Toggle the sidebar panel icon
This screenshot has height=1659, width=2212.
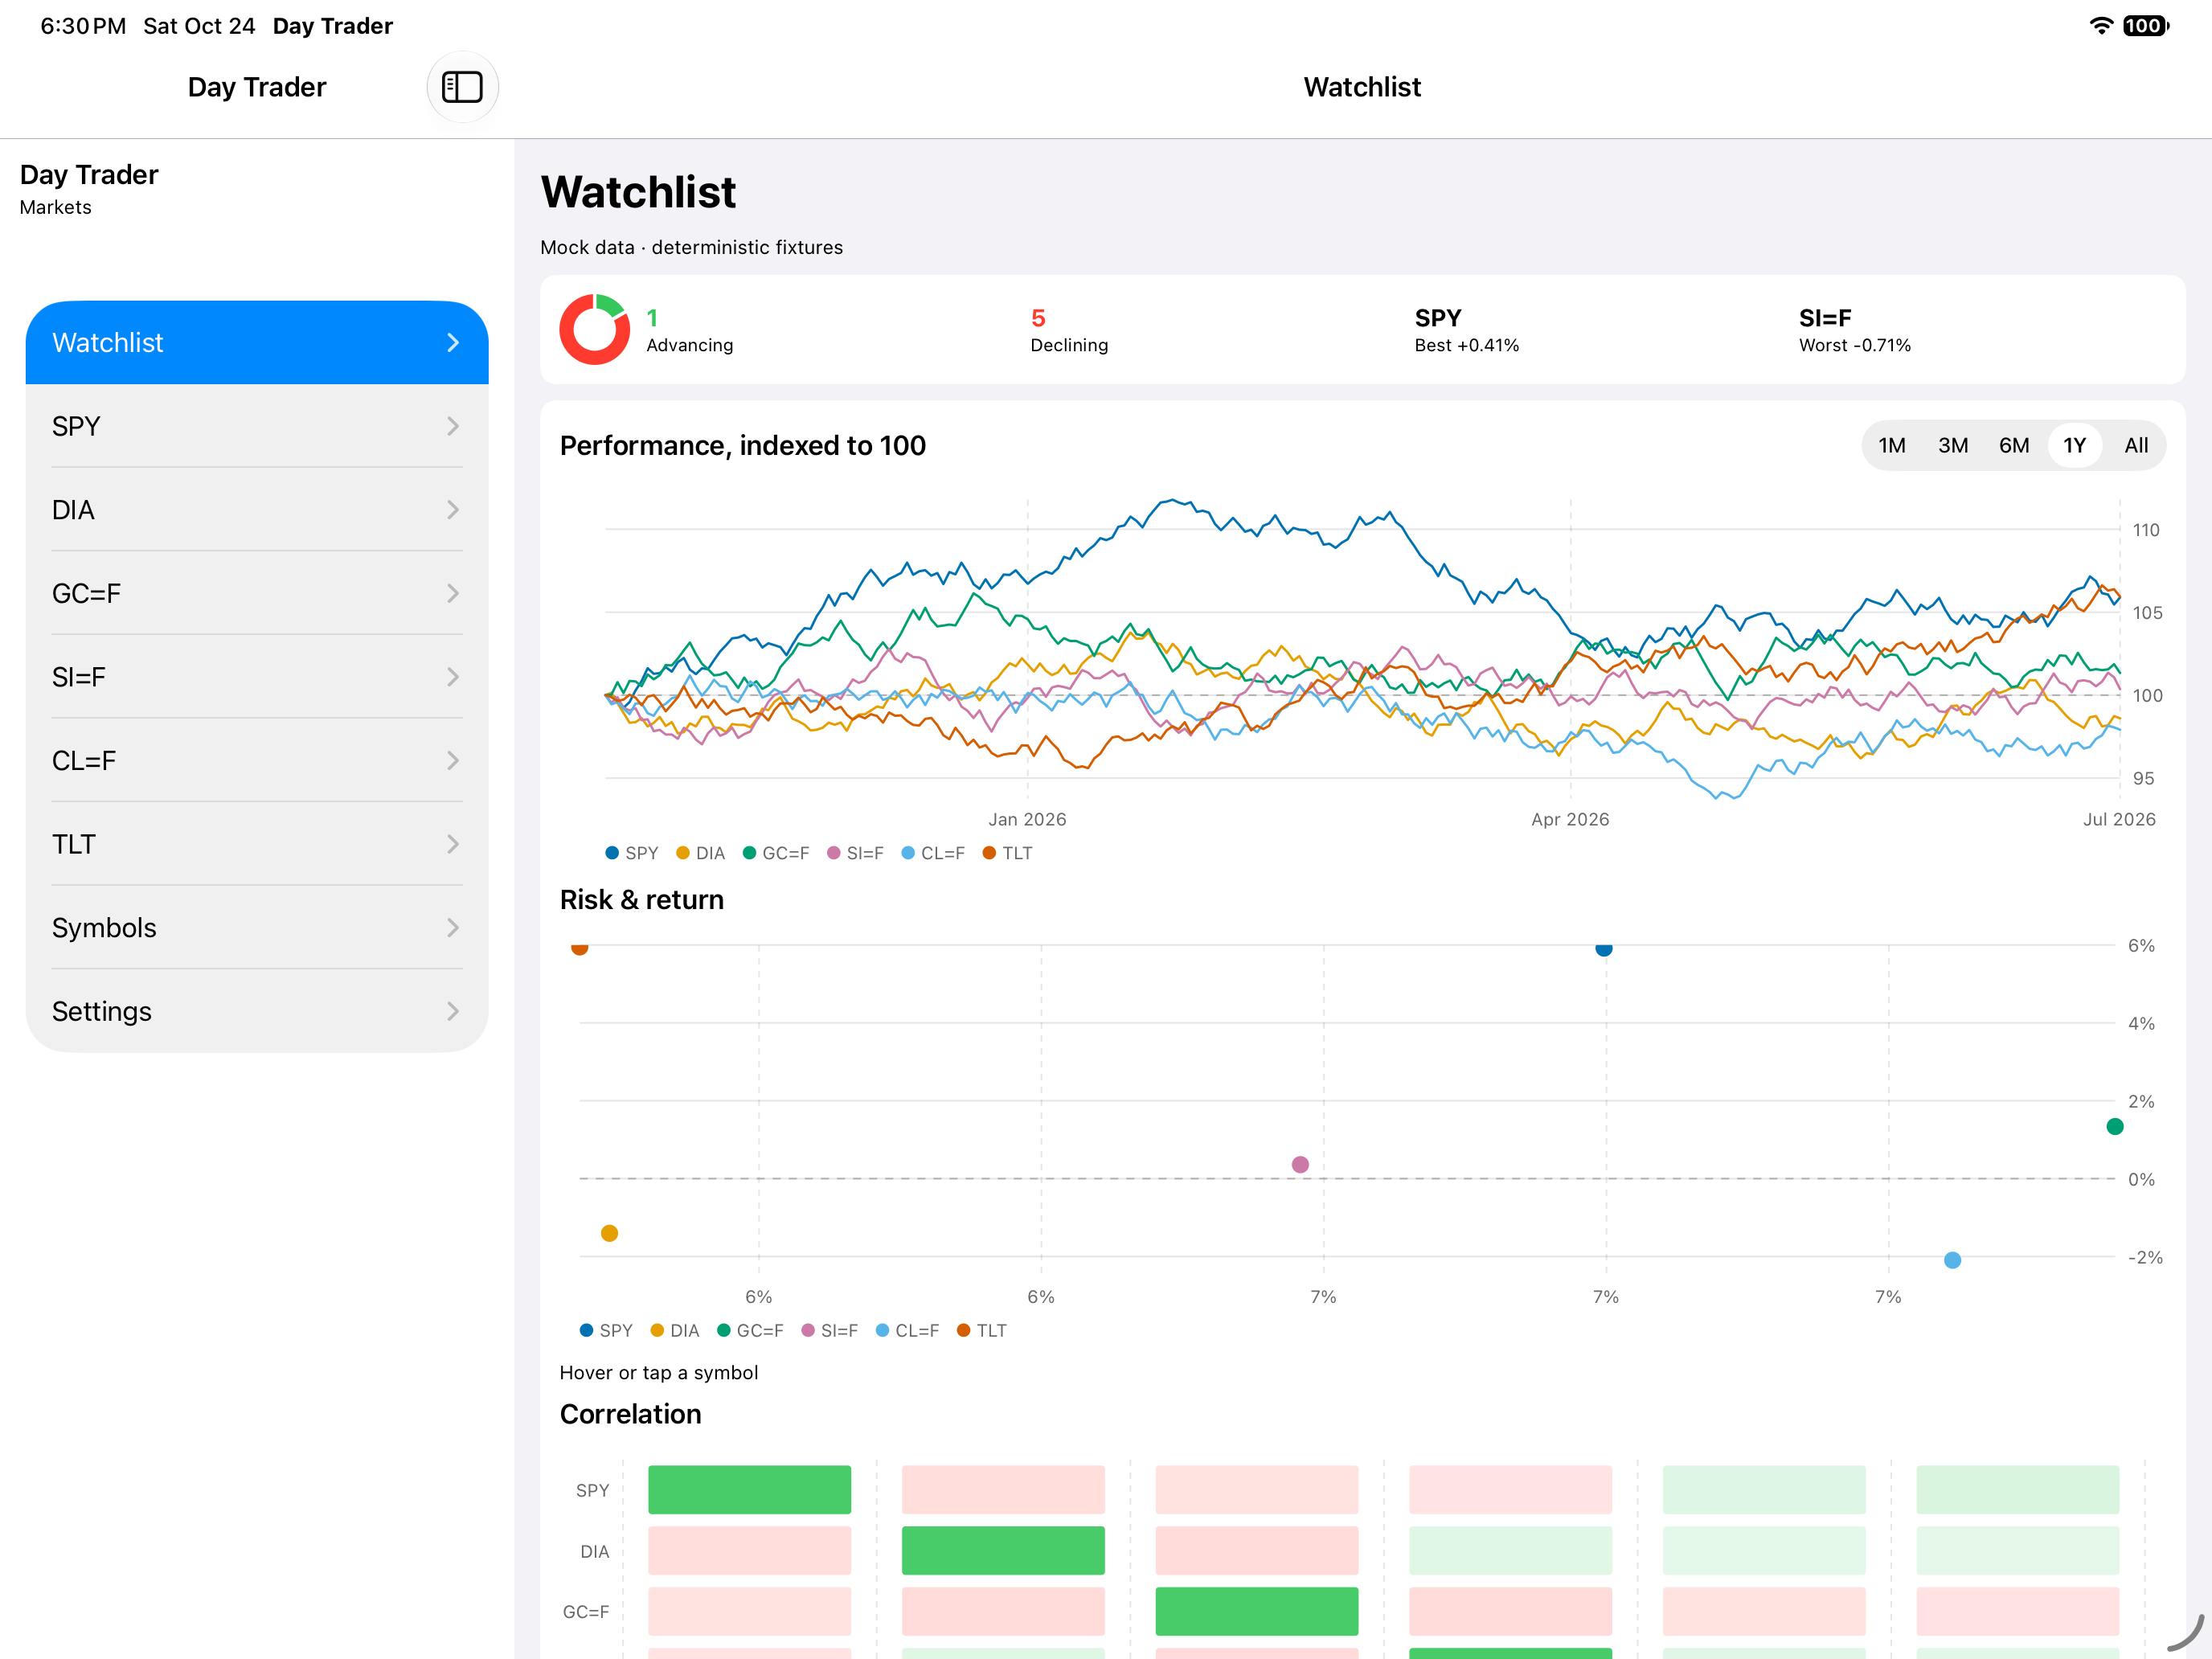coord(462,87)
